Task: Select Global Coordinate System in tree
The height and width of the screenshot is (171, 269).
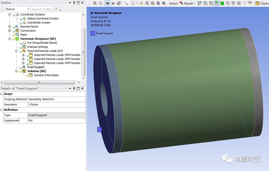Action: (x=43, y=18)
